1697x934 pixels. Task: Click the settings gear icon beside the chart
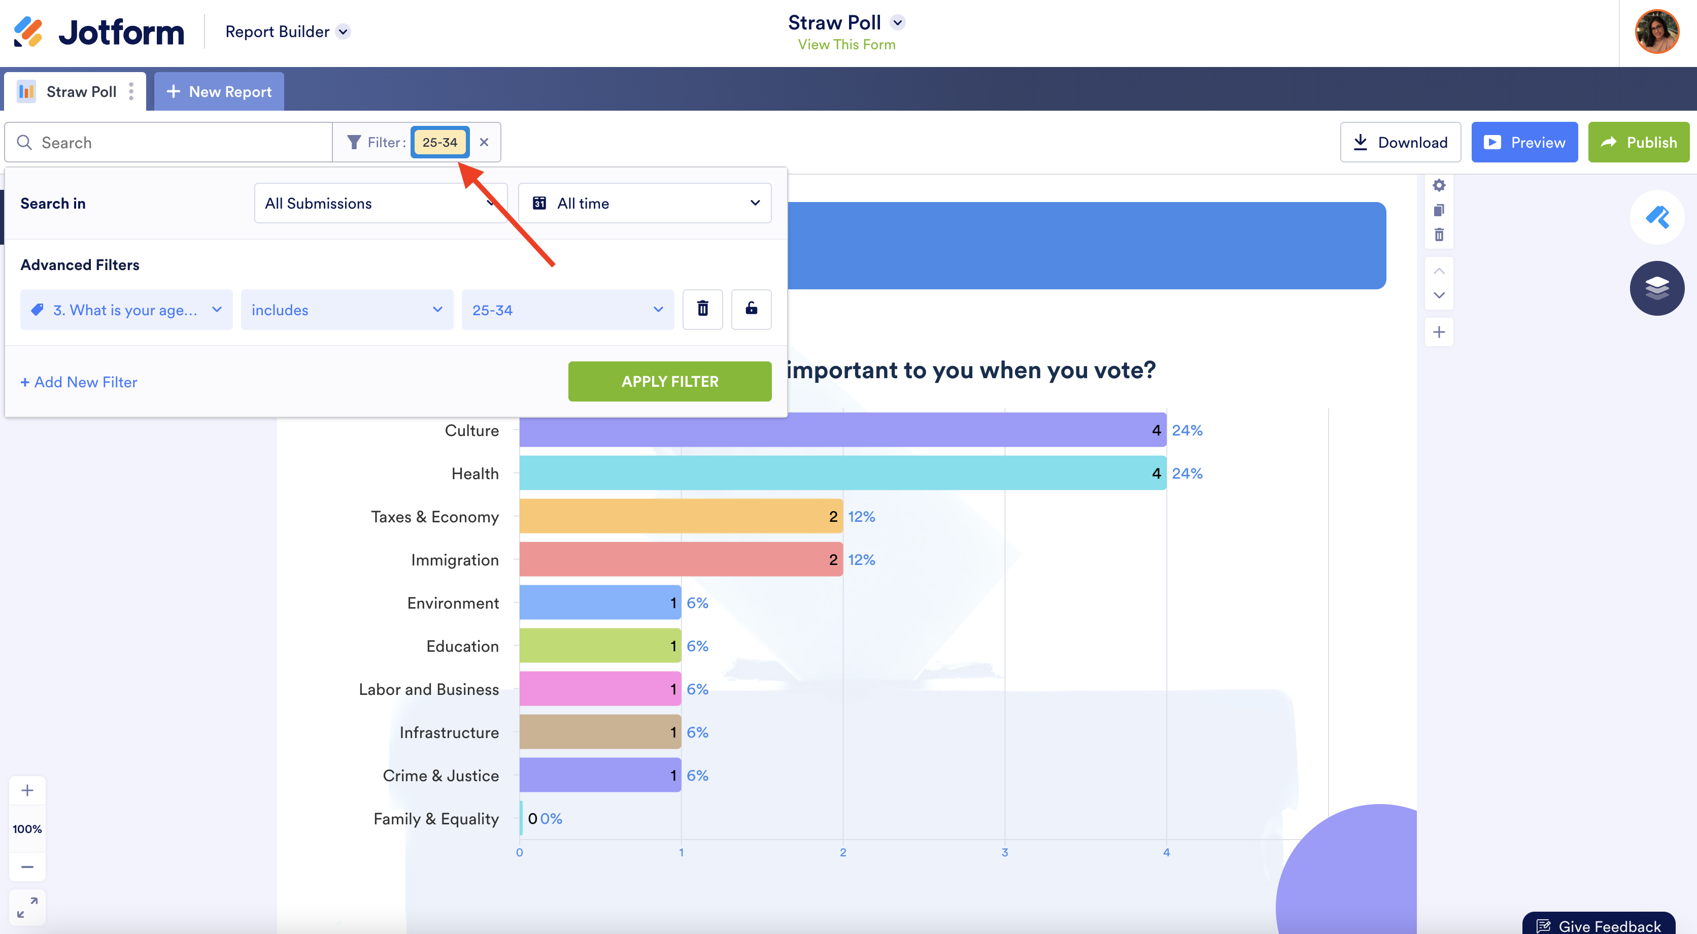click(1439, 185)
